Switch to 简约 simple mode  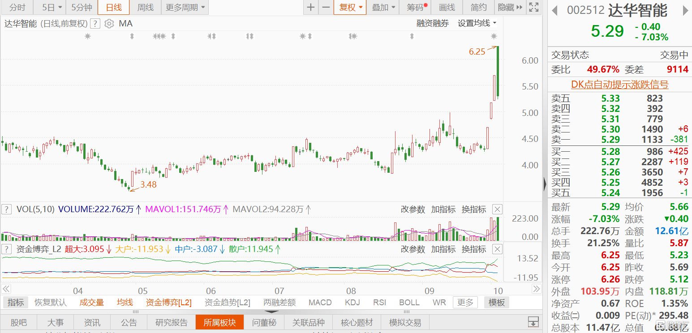coord(478,7)
